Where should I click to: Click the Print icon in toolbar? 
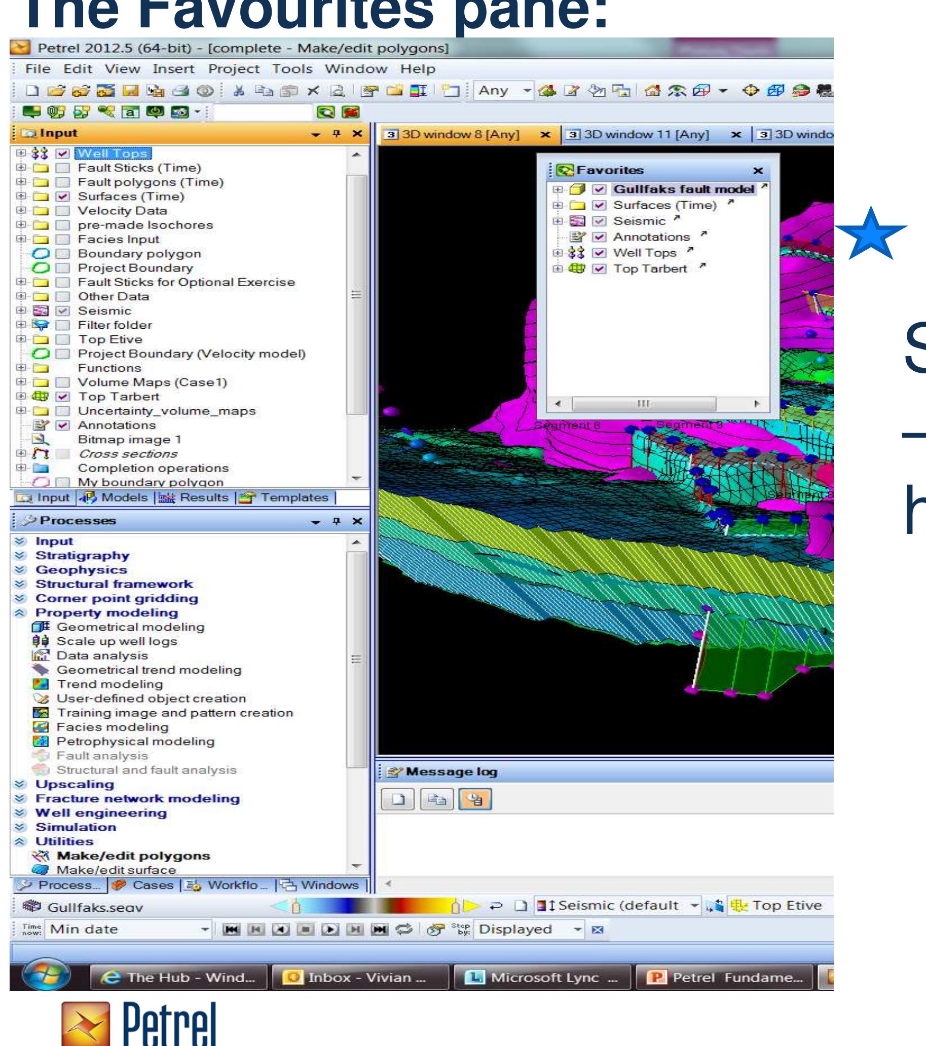[x=180, y=91]
